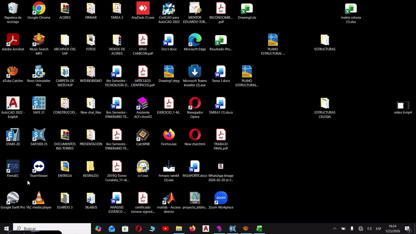416x234 pixels.
Task: Launch the Google Chrome desktop shortcut
Action: 39,11
